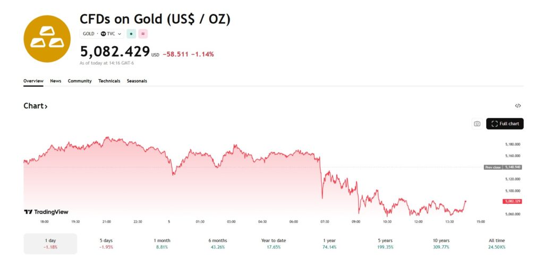Take a chart snapshot with camera icon
This screenshot has width=544, height=257.
(x=477, y=124)
